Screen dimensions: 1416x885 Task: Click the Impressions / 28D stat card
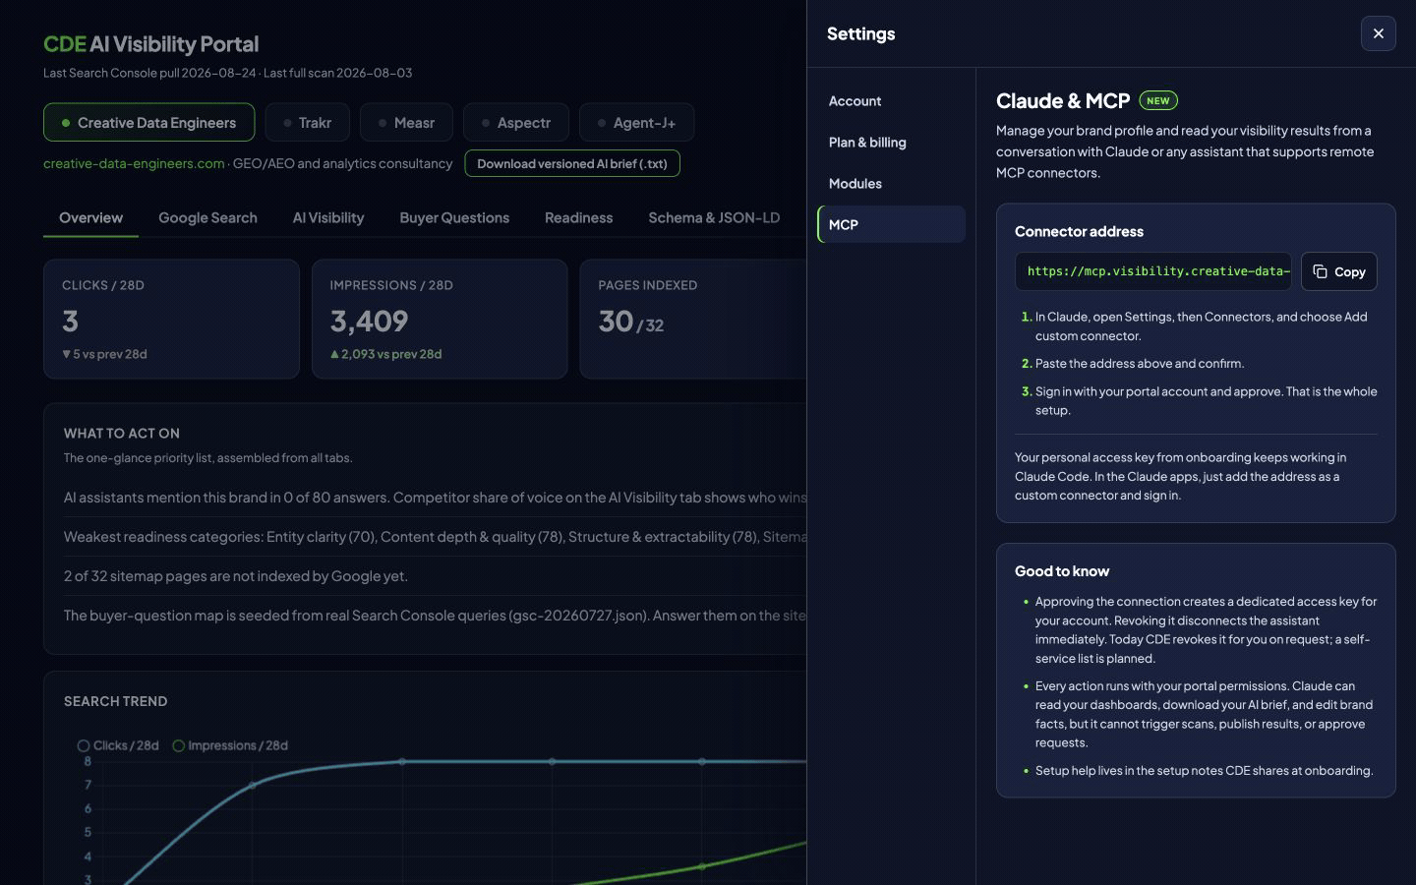coord(440,319)
